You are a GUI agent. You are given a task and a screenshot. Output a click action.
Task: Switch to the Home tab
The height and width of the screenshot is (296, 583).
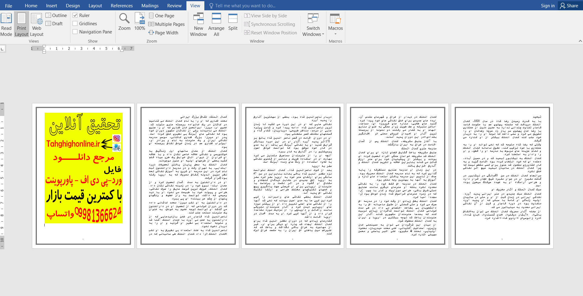click(31, 5)
